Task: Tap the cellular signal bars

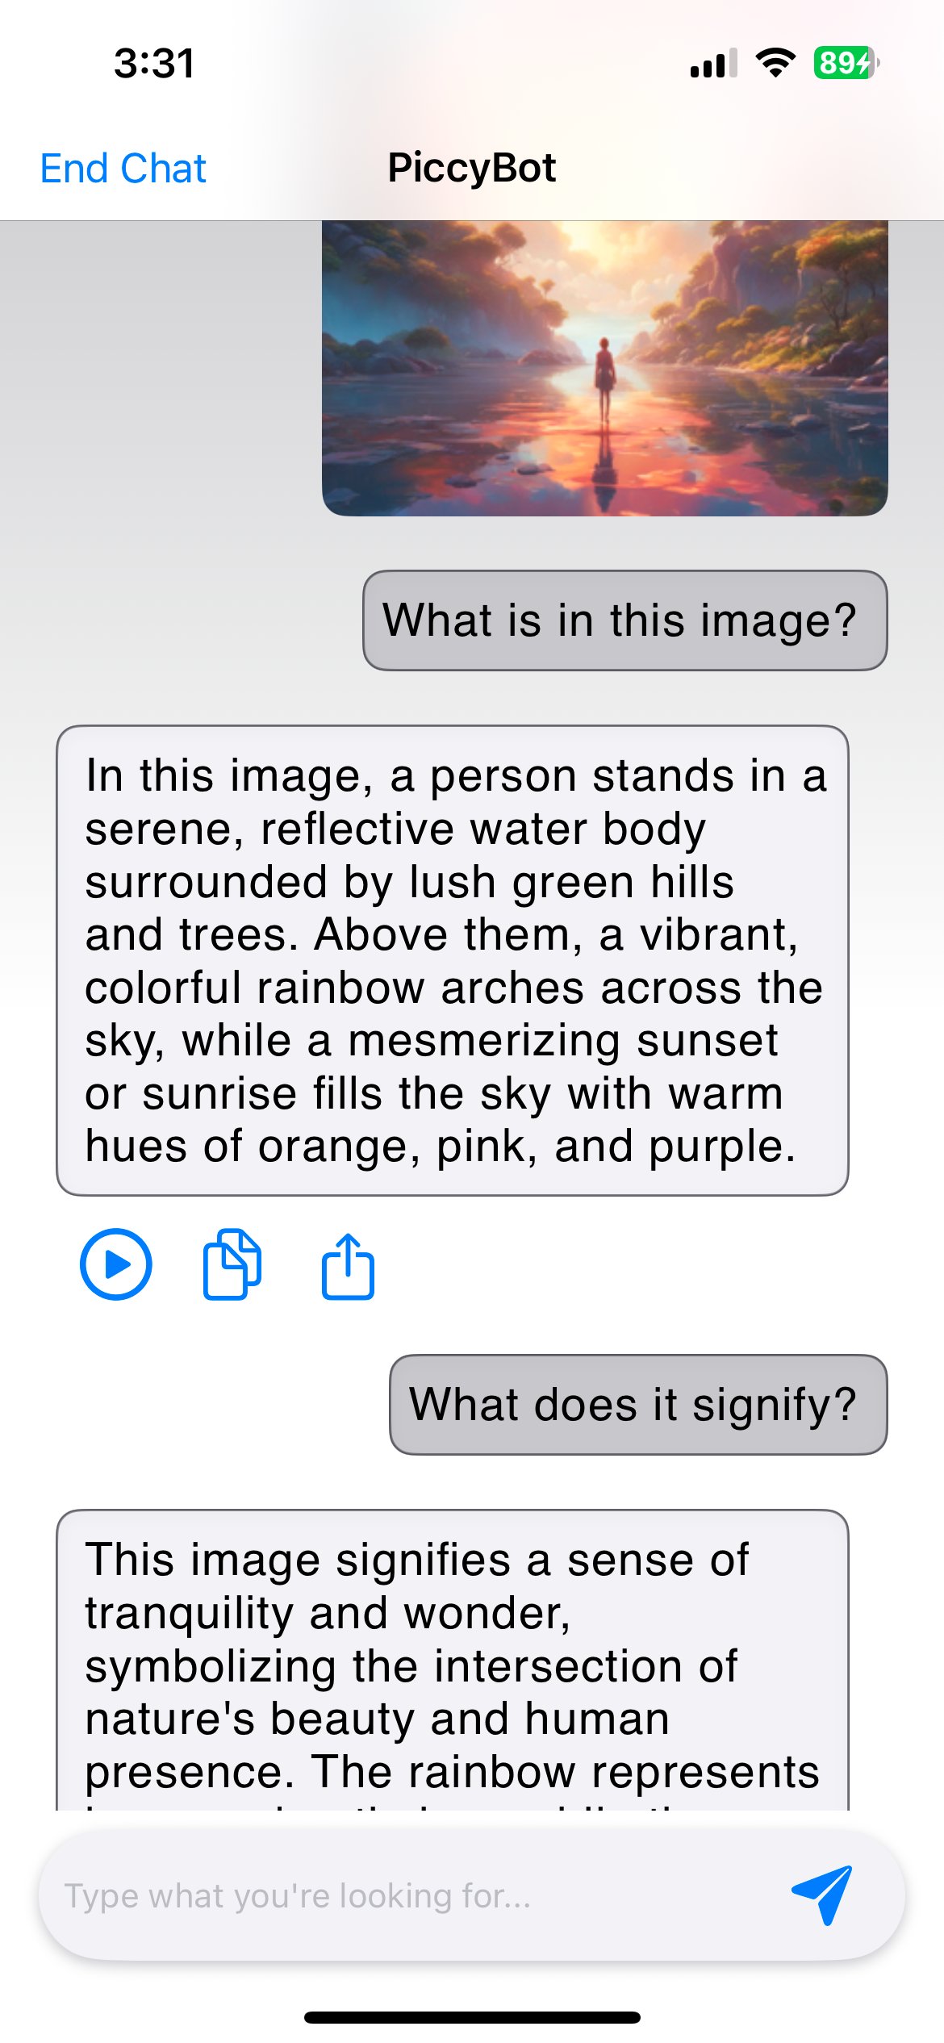Action: pyautogui.click(x=713, y=63)
